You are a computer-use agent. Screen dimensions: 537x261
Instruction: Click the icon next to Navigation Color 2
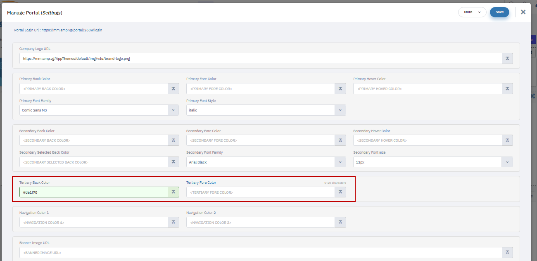tap(340, 222)
